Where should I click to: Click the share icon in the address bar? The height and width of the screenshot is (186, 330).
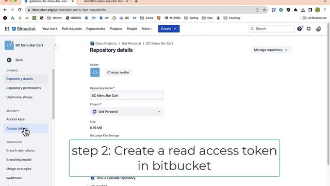[257, 10]
